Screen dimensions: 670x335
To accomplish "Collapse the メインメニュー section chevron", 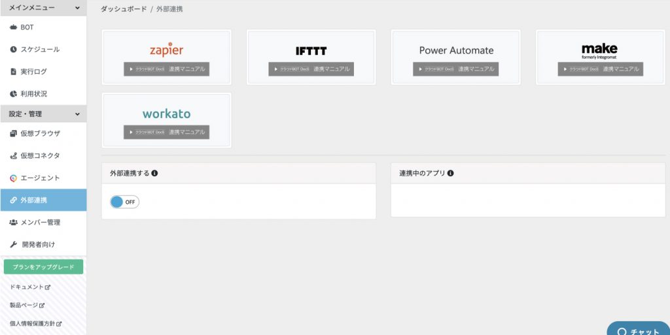I will tap(77, 8).
